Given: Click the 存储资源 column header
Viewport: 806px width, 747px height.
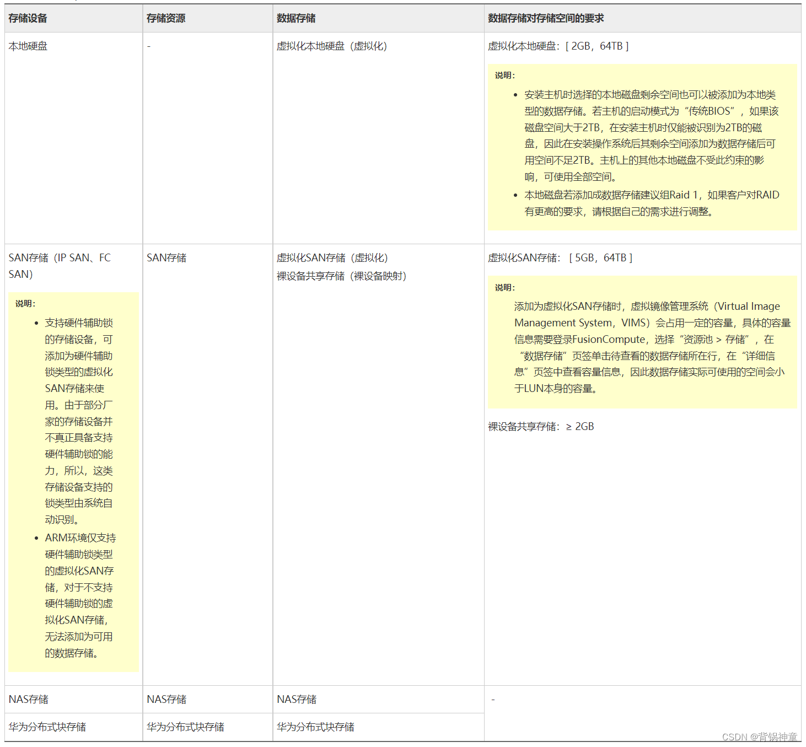Looking at the screenshot, I should click(166, 18).
